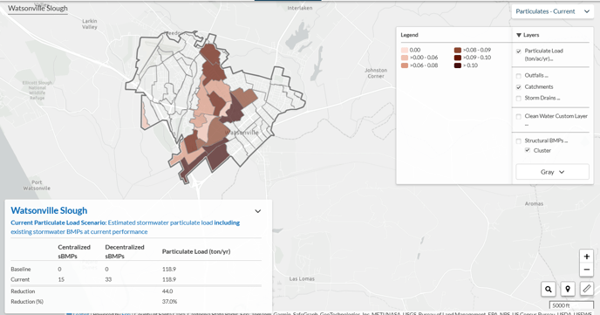600x315 pixels.
Task: Click the Baseline row label
Action: (x=21, y=269)
